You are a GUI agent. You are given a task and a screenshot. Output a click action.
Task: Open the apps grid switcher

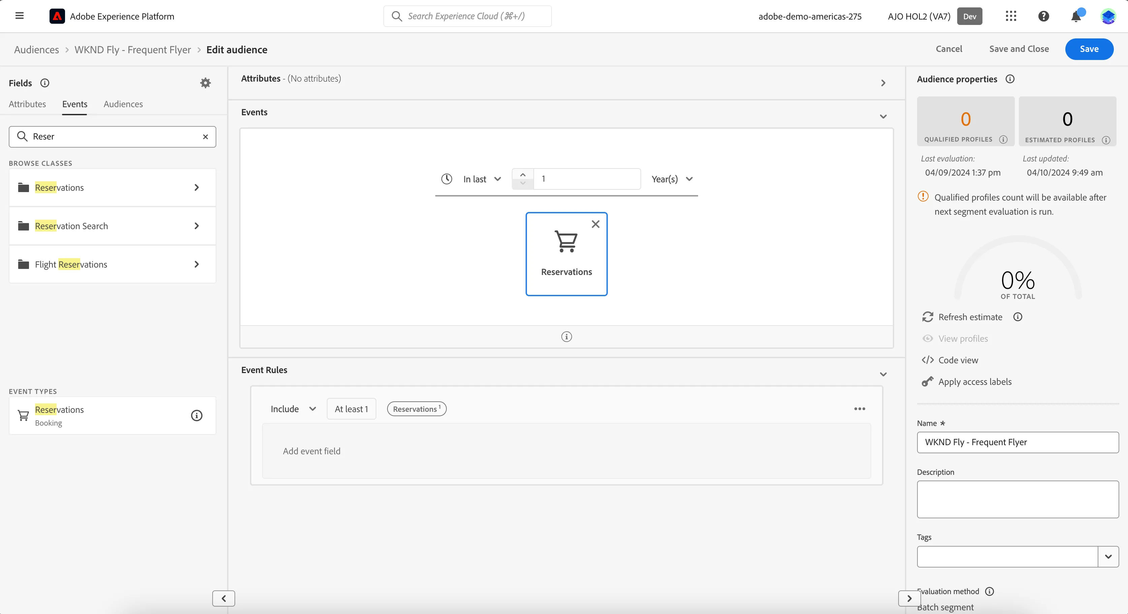pyautogui.click(x=1011, y=16)
